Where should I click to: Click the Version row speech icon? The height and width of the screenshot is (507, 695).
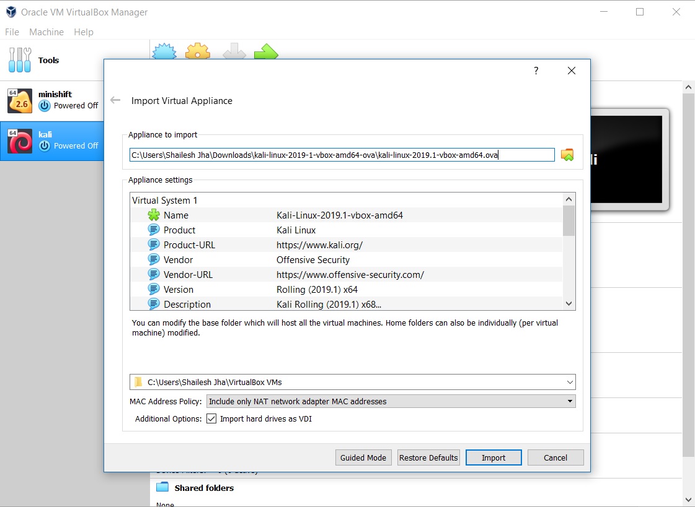point(154,289)
